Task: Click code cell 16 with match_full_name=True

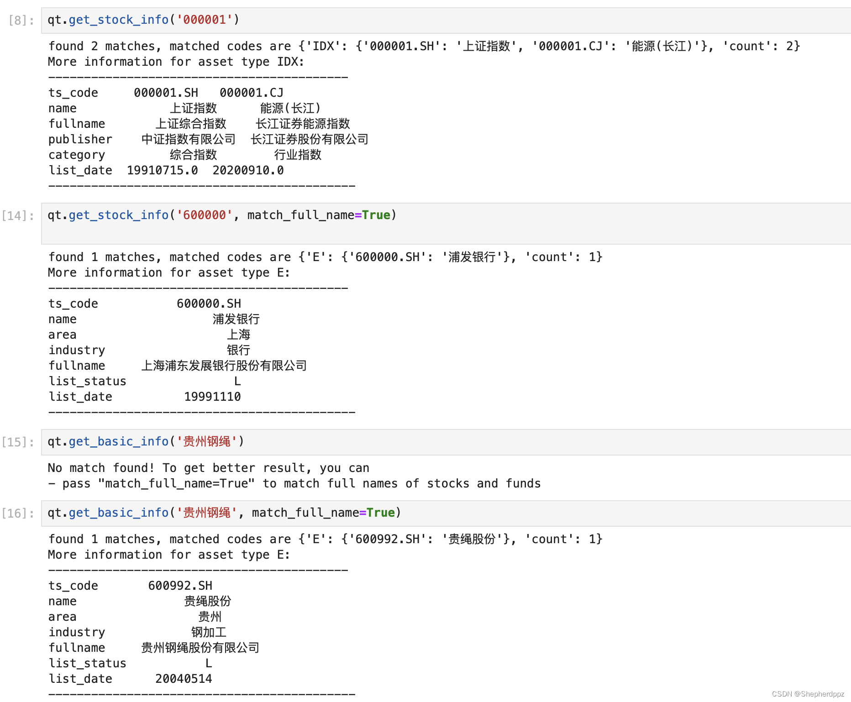Action: click(x=446, y=513)
